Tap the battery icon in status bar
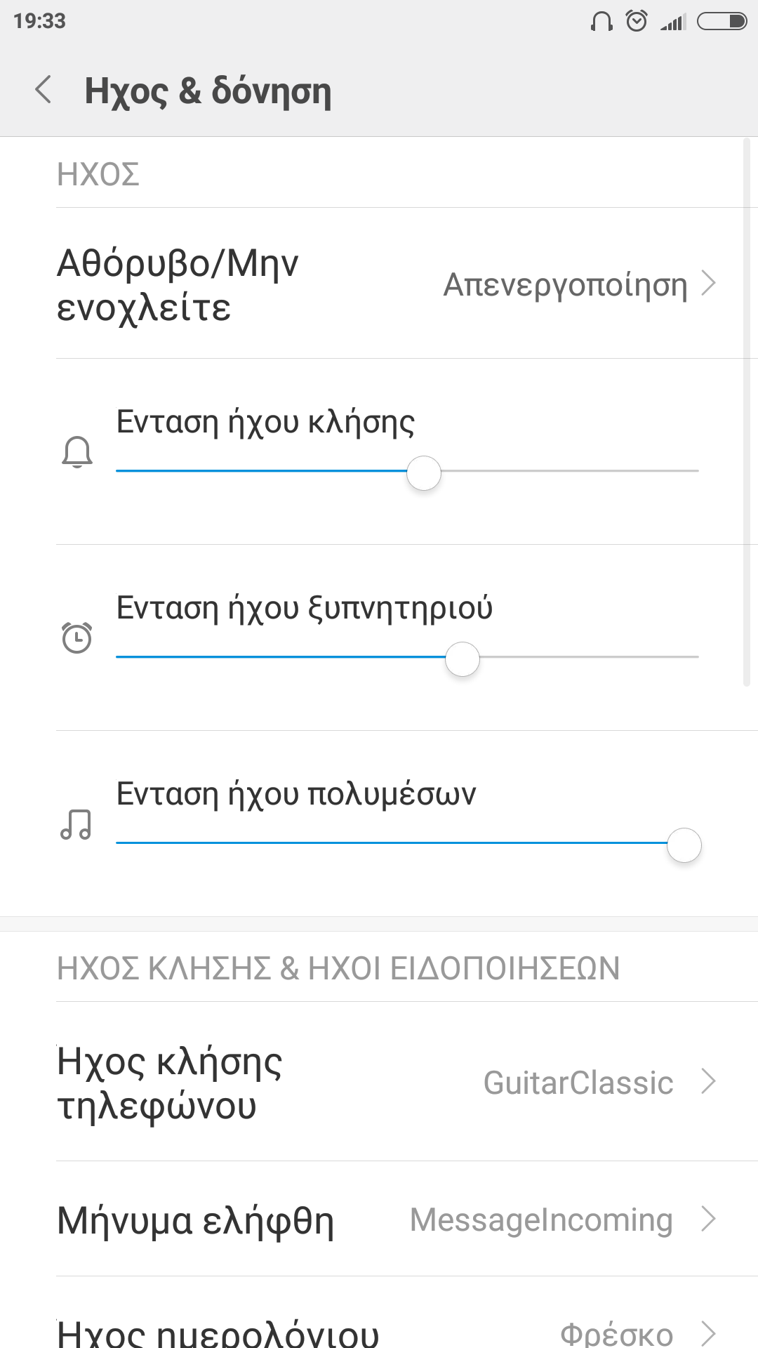 tap(722, 21)
